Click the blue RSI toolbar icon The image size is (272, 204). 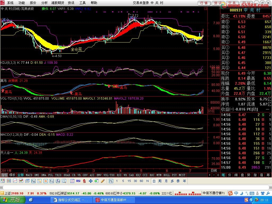pos(78,181)
